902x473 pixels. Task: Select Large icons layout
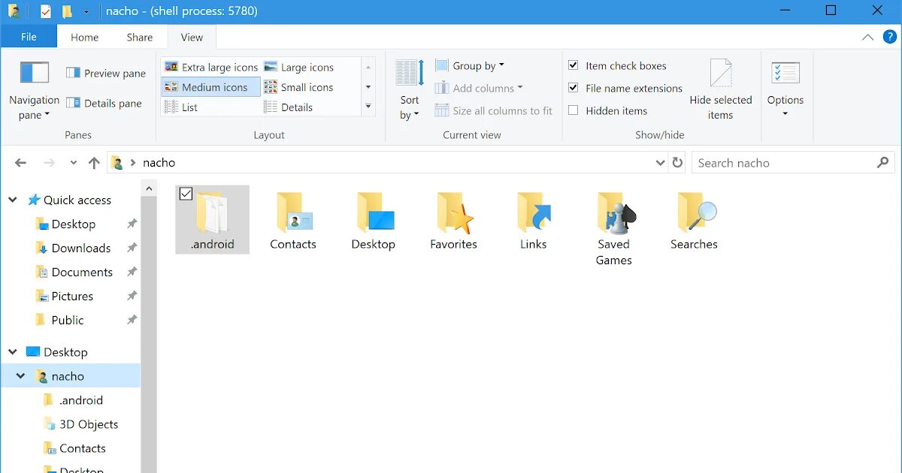(299, 67)
